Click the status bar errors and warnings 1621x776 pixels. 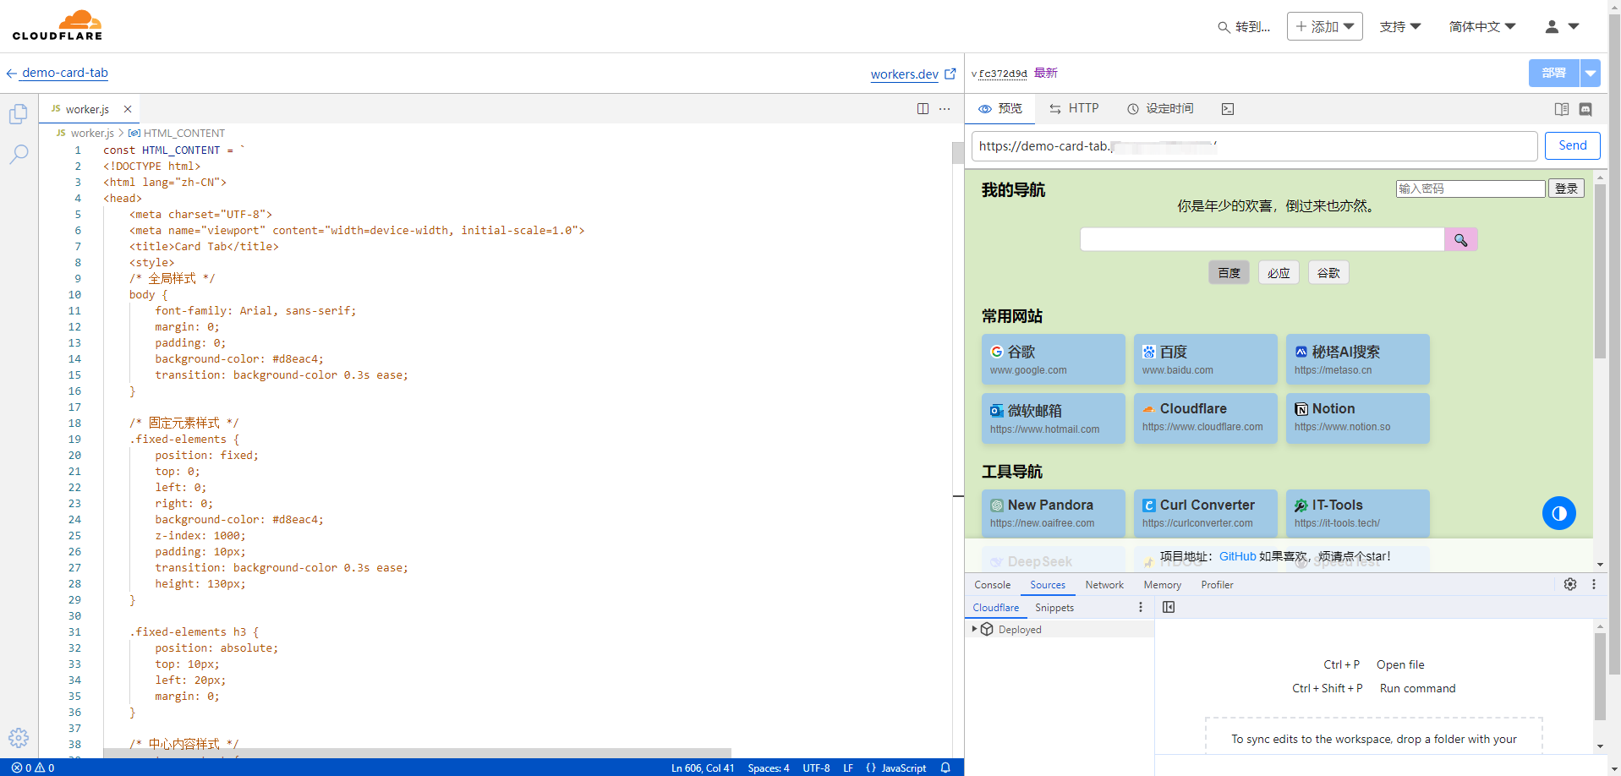[33, 768]
